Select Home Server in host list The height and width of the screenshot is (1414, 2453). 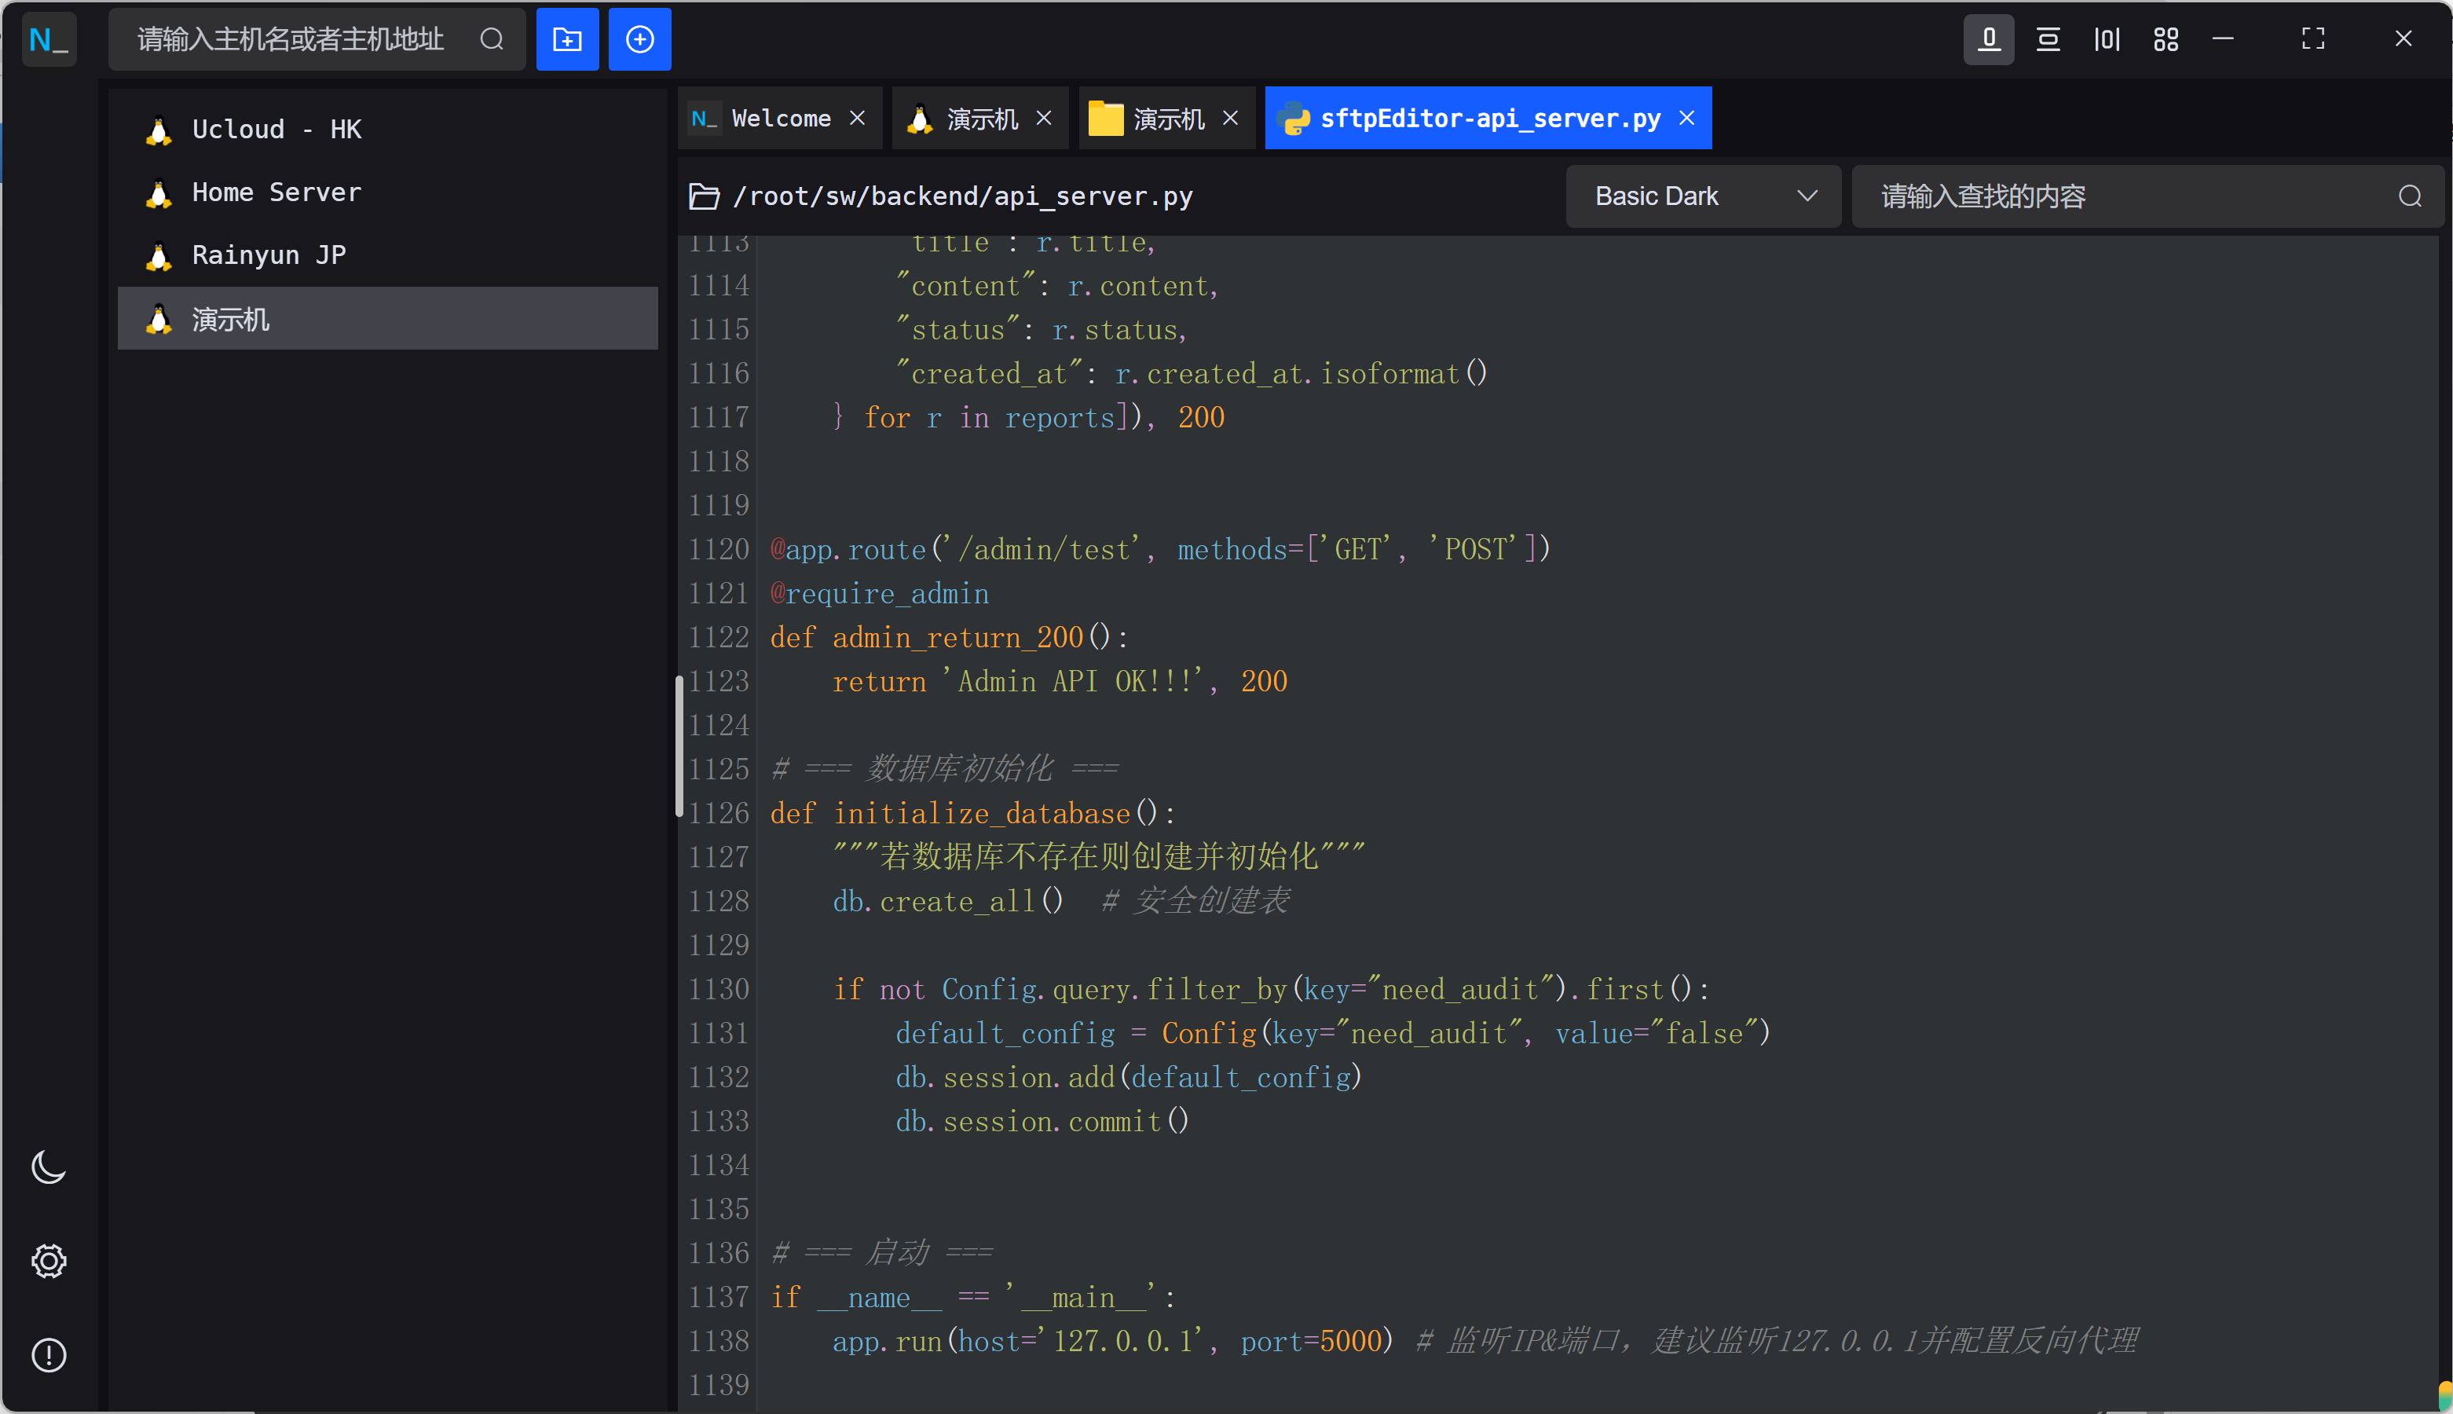click(x=276, y=192)
